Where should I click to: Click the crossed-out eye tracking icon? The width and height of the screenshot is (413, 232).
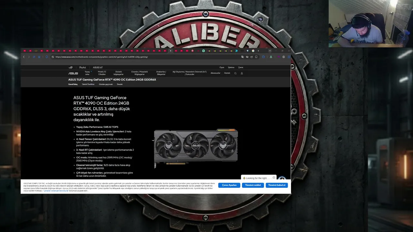click(247, 57)
